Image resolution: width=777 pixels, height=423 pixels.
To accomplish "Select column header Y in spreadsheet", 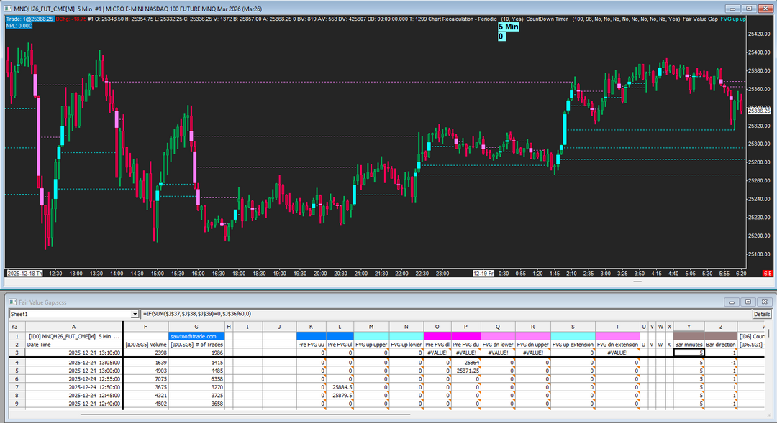I will tap(689, 326).
